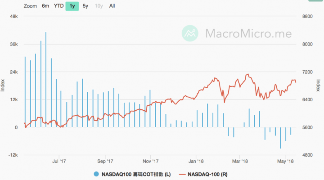Click the 48k left axis value
This screenshot has height=180, width=324.
click(14, 16)
